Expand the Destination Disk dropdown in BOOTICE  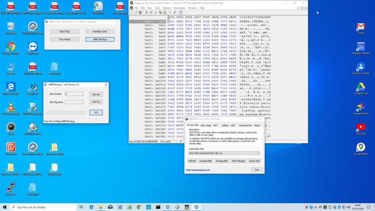pos(258,153)
